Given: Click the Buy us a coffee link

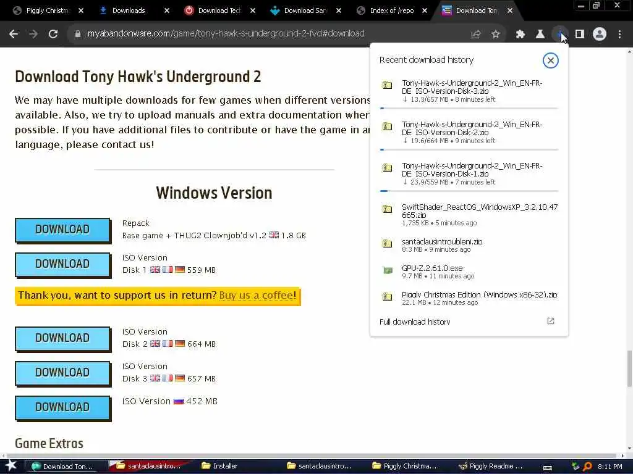Looking at the screenshot, I should tap(257, 295).
